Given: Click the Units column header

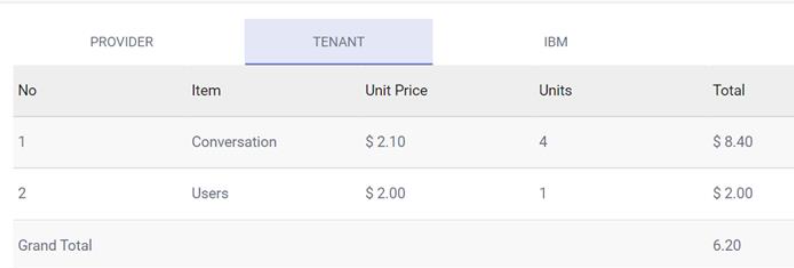Looking at the screenshot, I should coord(555,90).
